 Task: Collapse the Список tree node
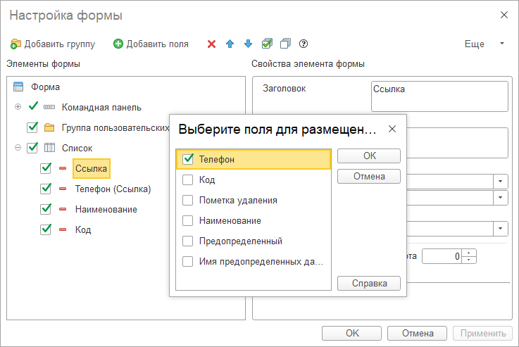point(17,149)
